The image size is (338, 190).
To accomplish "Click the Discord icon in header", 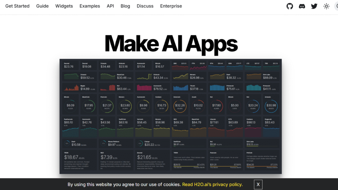I will 302,6.
